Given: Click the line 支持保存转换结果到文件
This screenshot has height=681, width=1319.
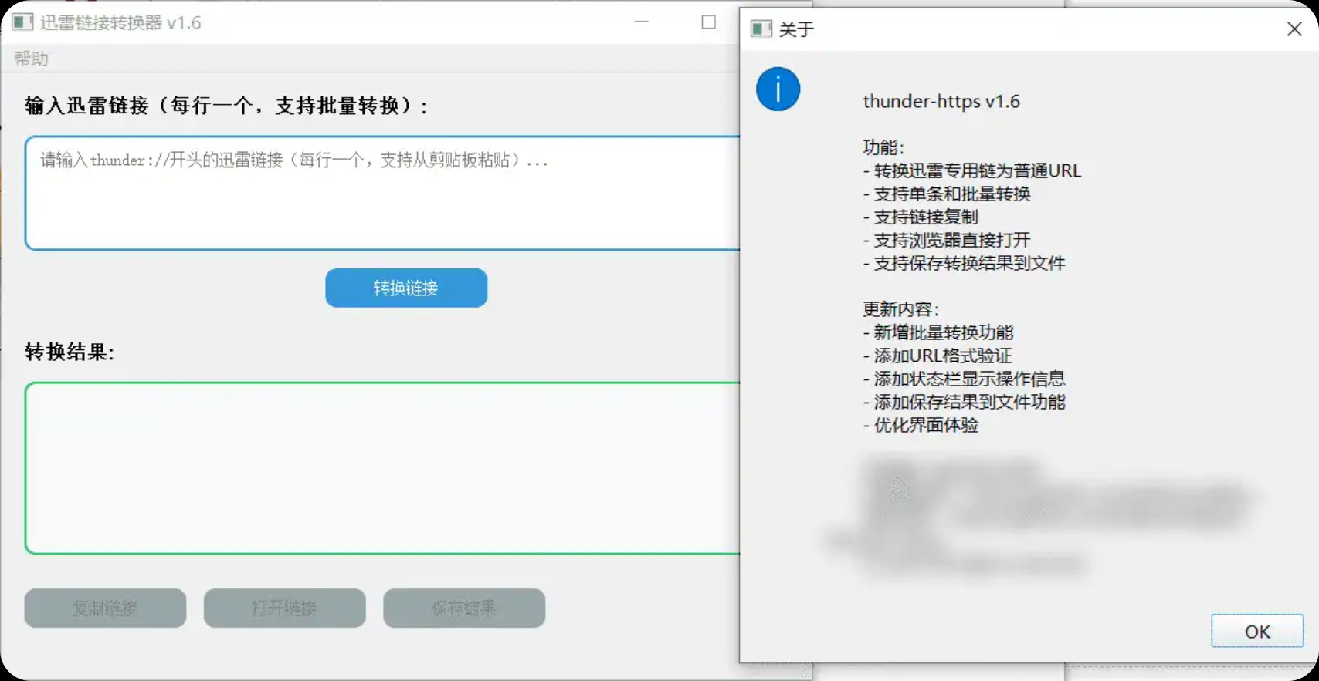Looking at the screenshot, I should pyautogui.click(x=964, y=263).
